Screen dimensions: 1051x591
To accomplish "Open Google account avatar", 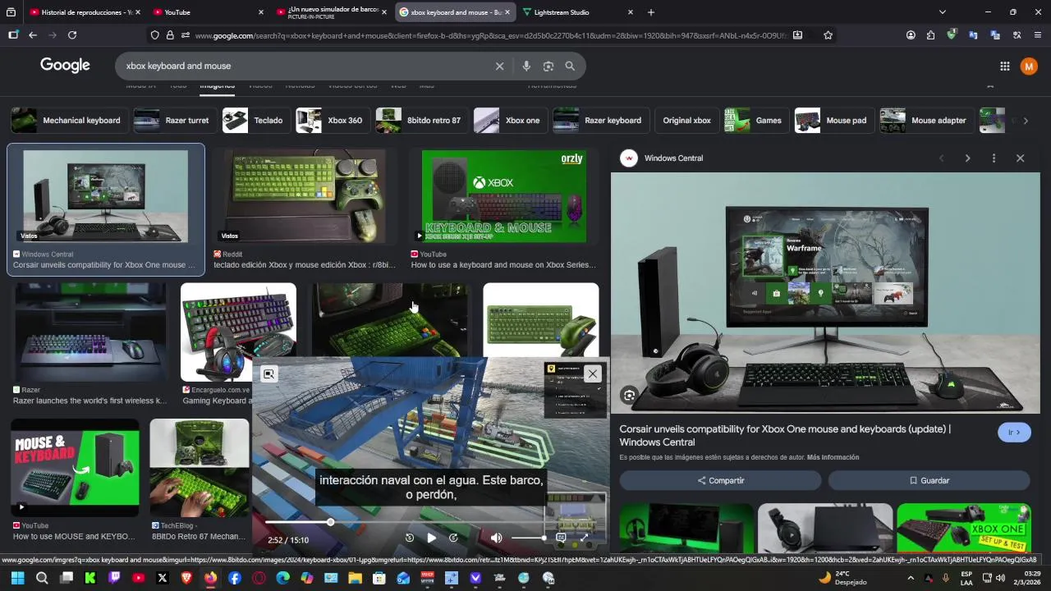I will 1029,66.
